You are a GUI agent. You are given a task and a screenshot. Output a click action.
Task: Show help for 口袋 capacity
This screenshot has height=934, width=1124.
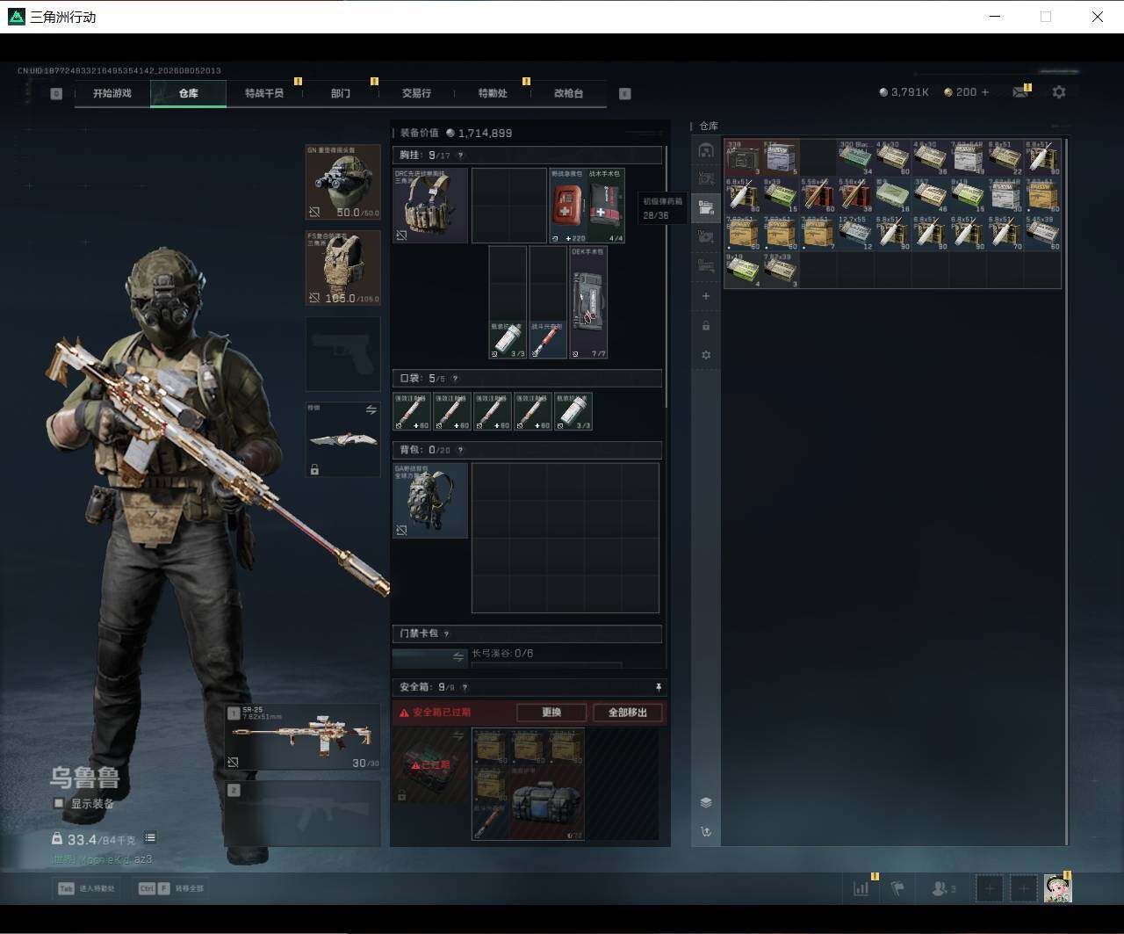click(x=455, y=379)
